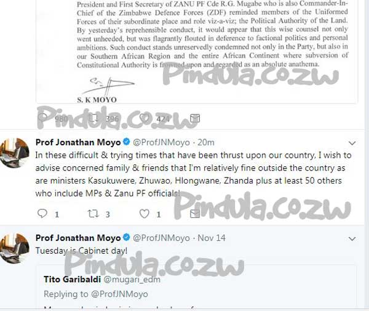Expand the options chevron on Nov 14 tweet
The image size is (369, 311).
click(352, 239)
